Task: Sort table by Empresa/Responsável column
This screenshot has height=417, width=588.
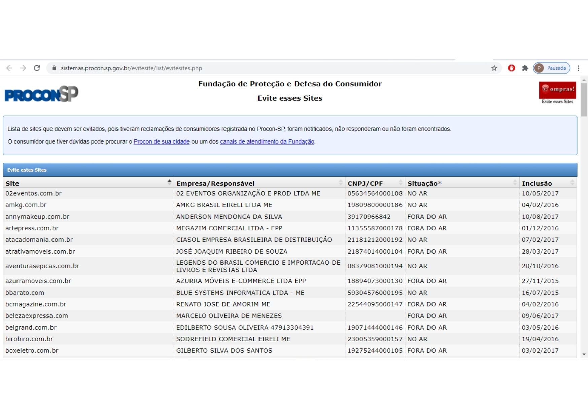Action: (x=259, y=183)
